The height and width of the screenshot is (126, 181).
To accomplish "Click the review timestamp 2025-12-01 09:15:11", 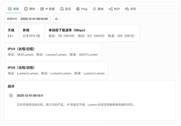I will pyautogui.click(x=30, y=95).
